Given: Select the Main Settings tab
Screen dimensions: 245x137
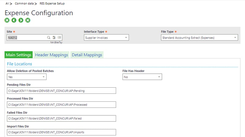Looking at the screenshot, I should tap(19, 55).
